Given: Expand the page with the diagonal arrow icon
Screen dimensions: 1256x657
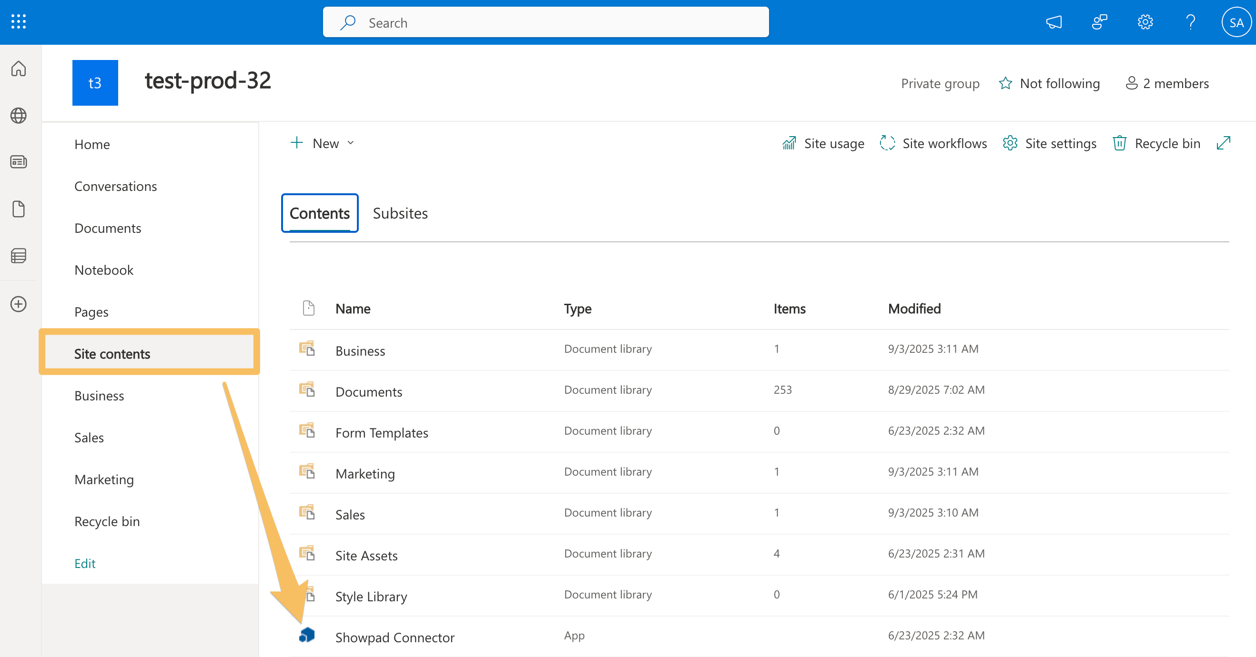Looking at the screenshot, I should pos(1224,143).
